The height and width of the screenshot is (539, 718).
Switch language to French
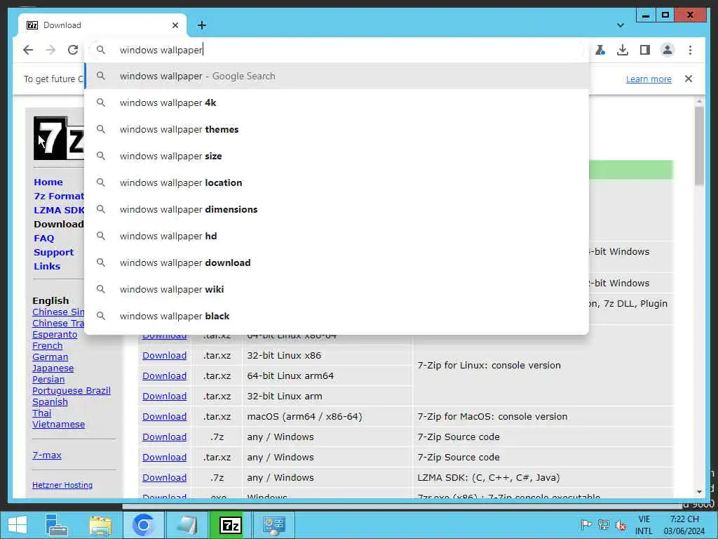click(47, 345)
